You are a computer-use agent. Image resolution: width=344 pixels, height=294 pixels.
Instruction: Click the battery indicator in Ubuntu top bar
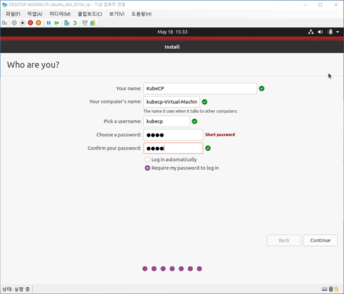pos(330,32)
